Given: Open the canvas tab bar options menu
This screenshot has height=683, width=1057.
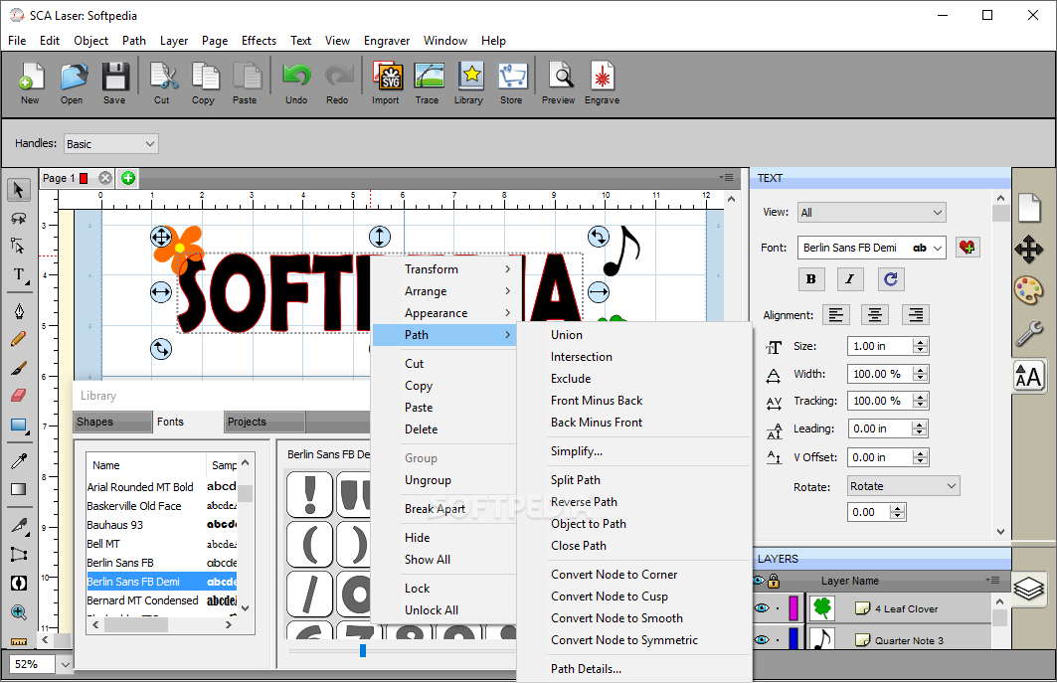Looking at the screenshot, I should 726,177.
